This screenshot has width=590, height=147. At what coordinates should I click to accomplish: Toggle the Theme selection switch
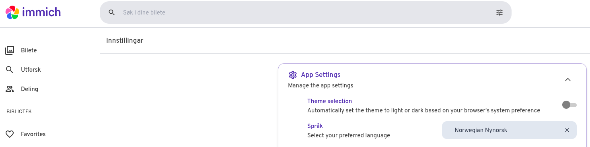(569, 105)
